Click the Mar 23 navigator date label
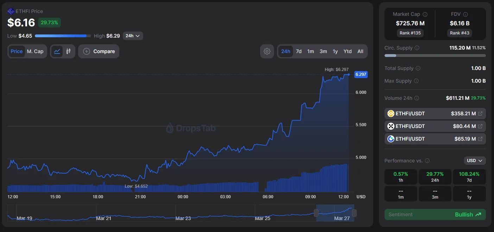This screenshot has height=232, width=494. 183,218
